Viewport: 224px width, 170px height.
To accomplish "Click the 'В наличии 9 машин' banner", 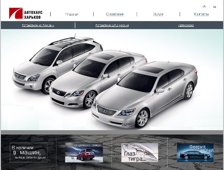I will pyautogui.click(x=29, y=153).
